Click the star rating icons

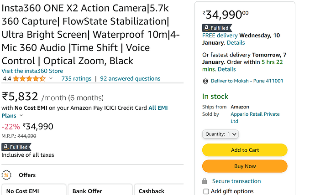click(x=29, y=79)
